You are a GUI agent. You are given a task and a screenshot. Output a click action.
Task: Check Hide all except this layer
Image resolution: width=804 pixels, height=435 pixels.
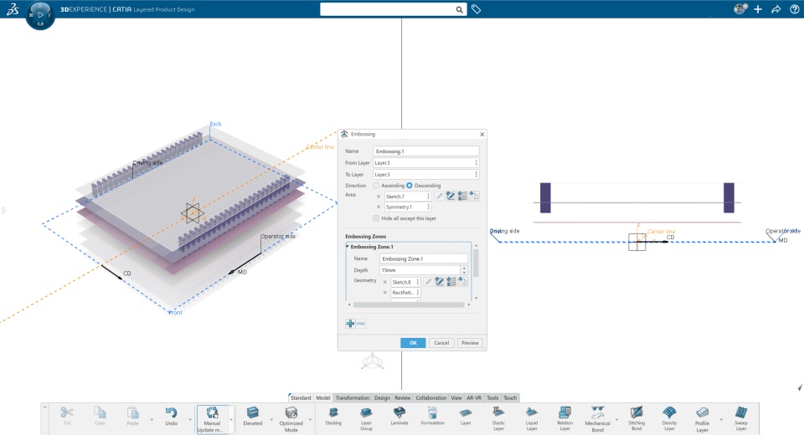pos(376,218)
